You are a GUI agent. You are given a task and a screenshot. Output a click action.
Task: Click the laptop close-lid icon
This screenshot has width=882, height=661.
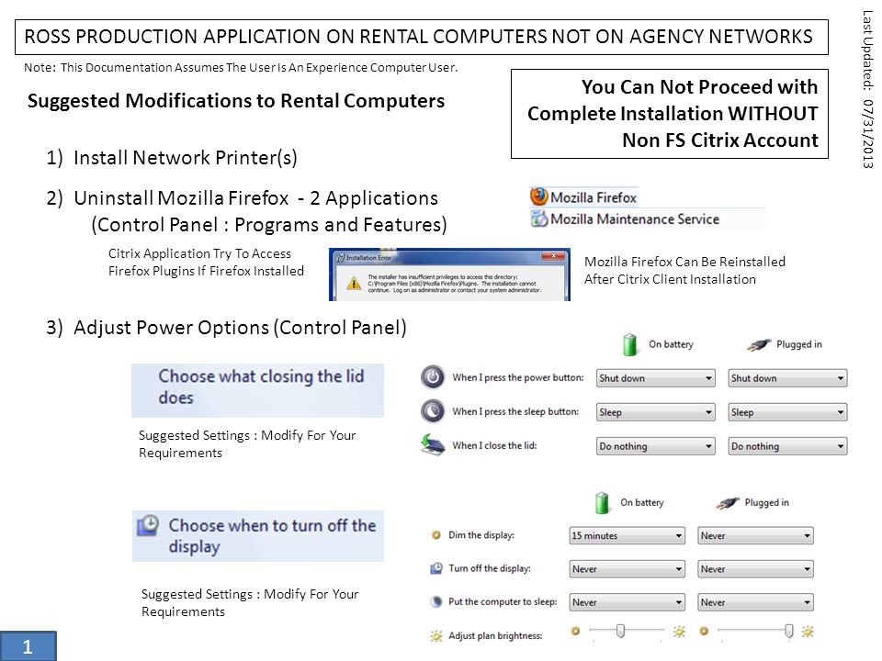coord(433,444)
